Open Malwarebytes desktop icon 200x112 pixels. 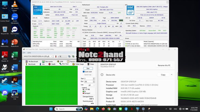tap(5, 43)
